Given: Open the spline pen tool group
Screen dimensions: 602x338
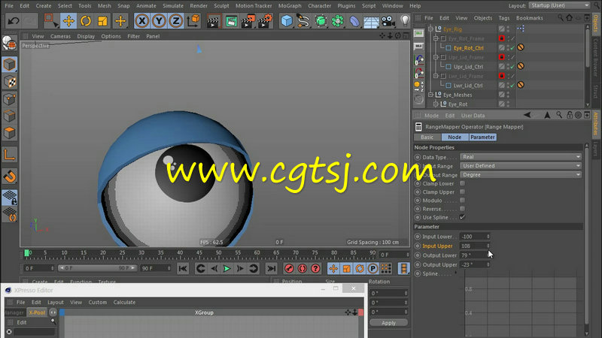Looking at the screenshot, I should coord(303,21).
